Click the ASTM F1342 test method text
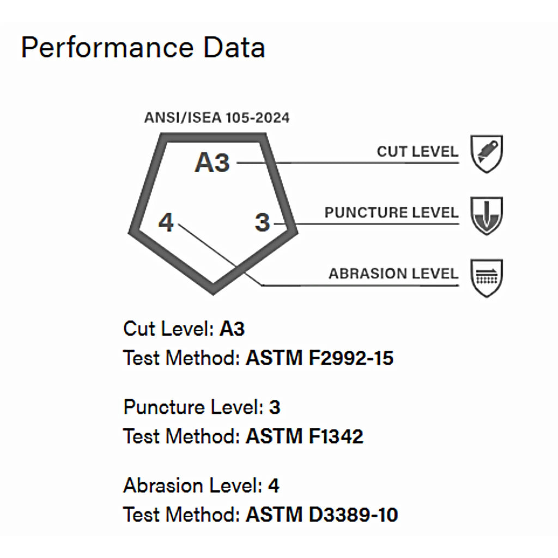Image resolution: width=558 pixels, height=558 pixels. point(305,436)
